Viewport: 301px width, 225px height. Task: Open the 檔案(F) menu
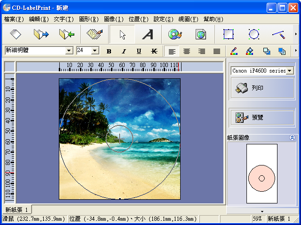(x=14, y=19)
